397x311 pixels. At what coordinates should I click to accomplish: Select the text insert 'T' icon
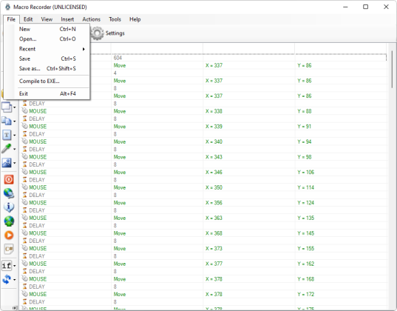7,135
